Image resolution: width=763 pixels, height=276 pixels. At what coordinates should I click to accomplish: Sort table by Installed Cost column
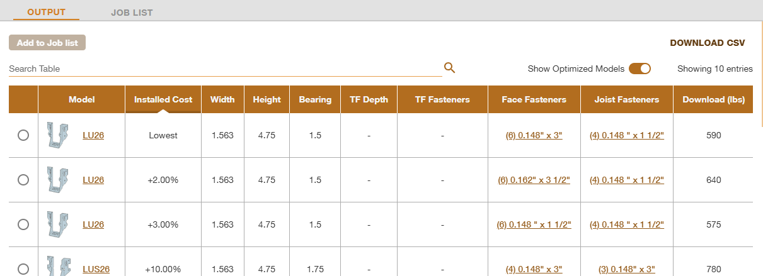163,99
